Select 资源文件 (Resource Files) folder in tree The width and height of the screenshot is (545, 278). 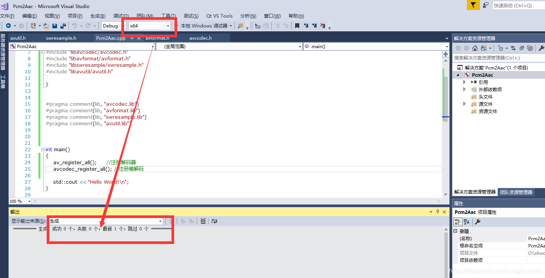[488, 111]
